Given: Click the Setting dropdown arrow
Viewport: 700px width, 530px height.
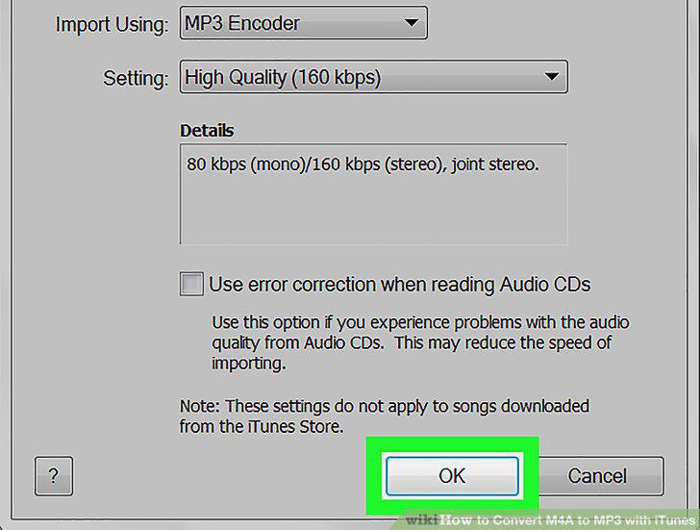Looking at the screenshot, I should pos(552,77).
